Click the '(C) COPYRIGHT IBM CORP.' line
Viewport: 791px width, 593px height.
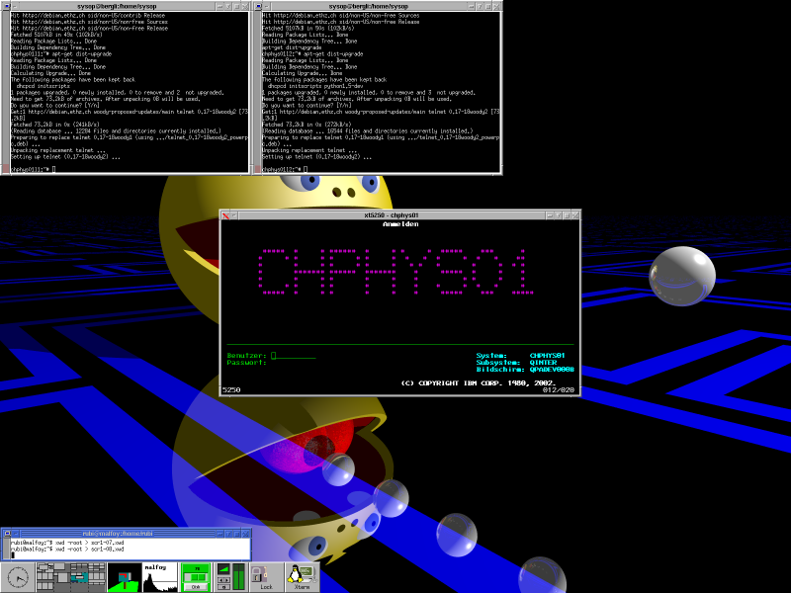point(479,383)
